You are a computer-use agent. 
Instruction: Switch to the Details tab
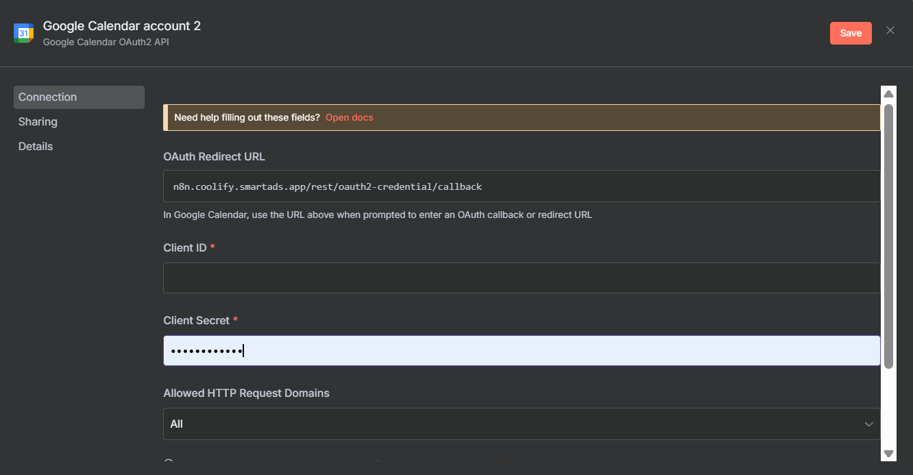tap(36, 147)
